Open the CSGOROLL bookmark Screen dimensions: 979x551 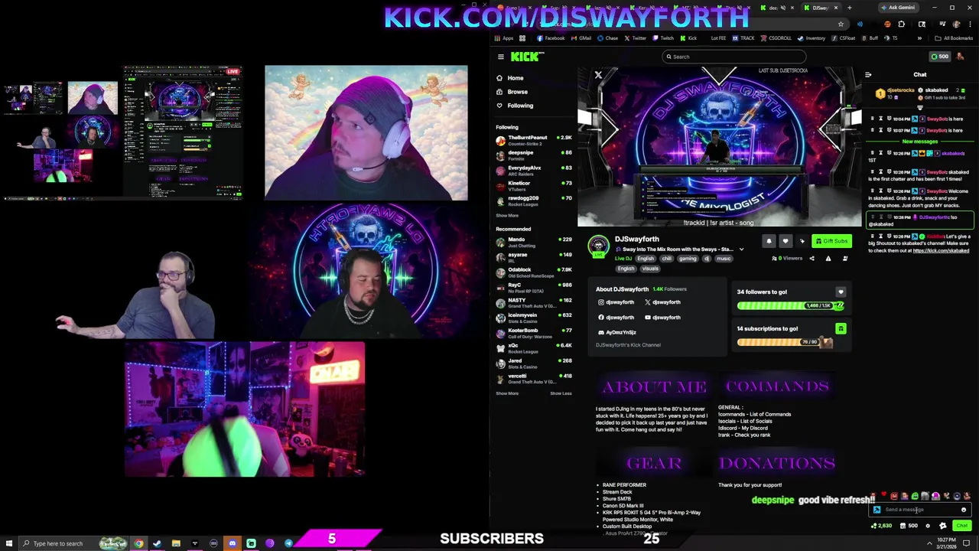776,38
